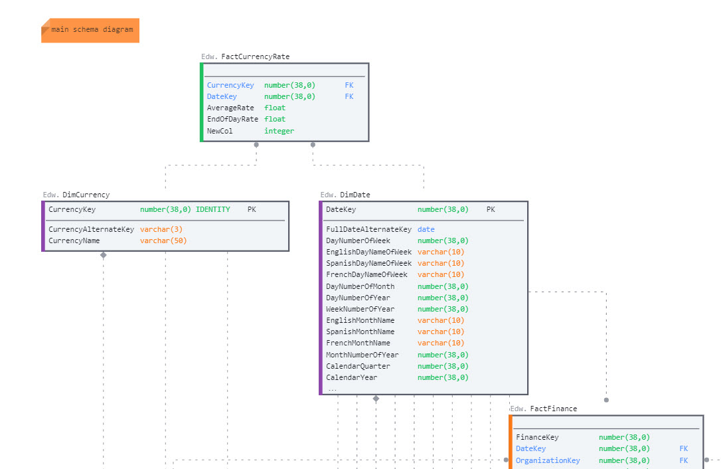Click the CurrencyAlternateKey column in DimCurrency
This screenshot has height=469, width=721.
pyautogui.click(x=91, y=229)
